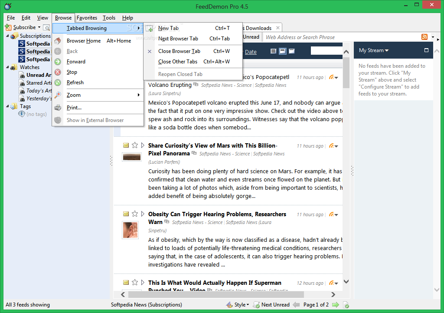
Task: Sort articles by the Date link
Action: tap(251, 52)
